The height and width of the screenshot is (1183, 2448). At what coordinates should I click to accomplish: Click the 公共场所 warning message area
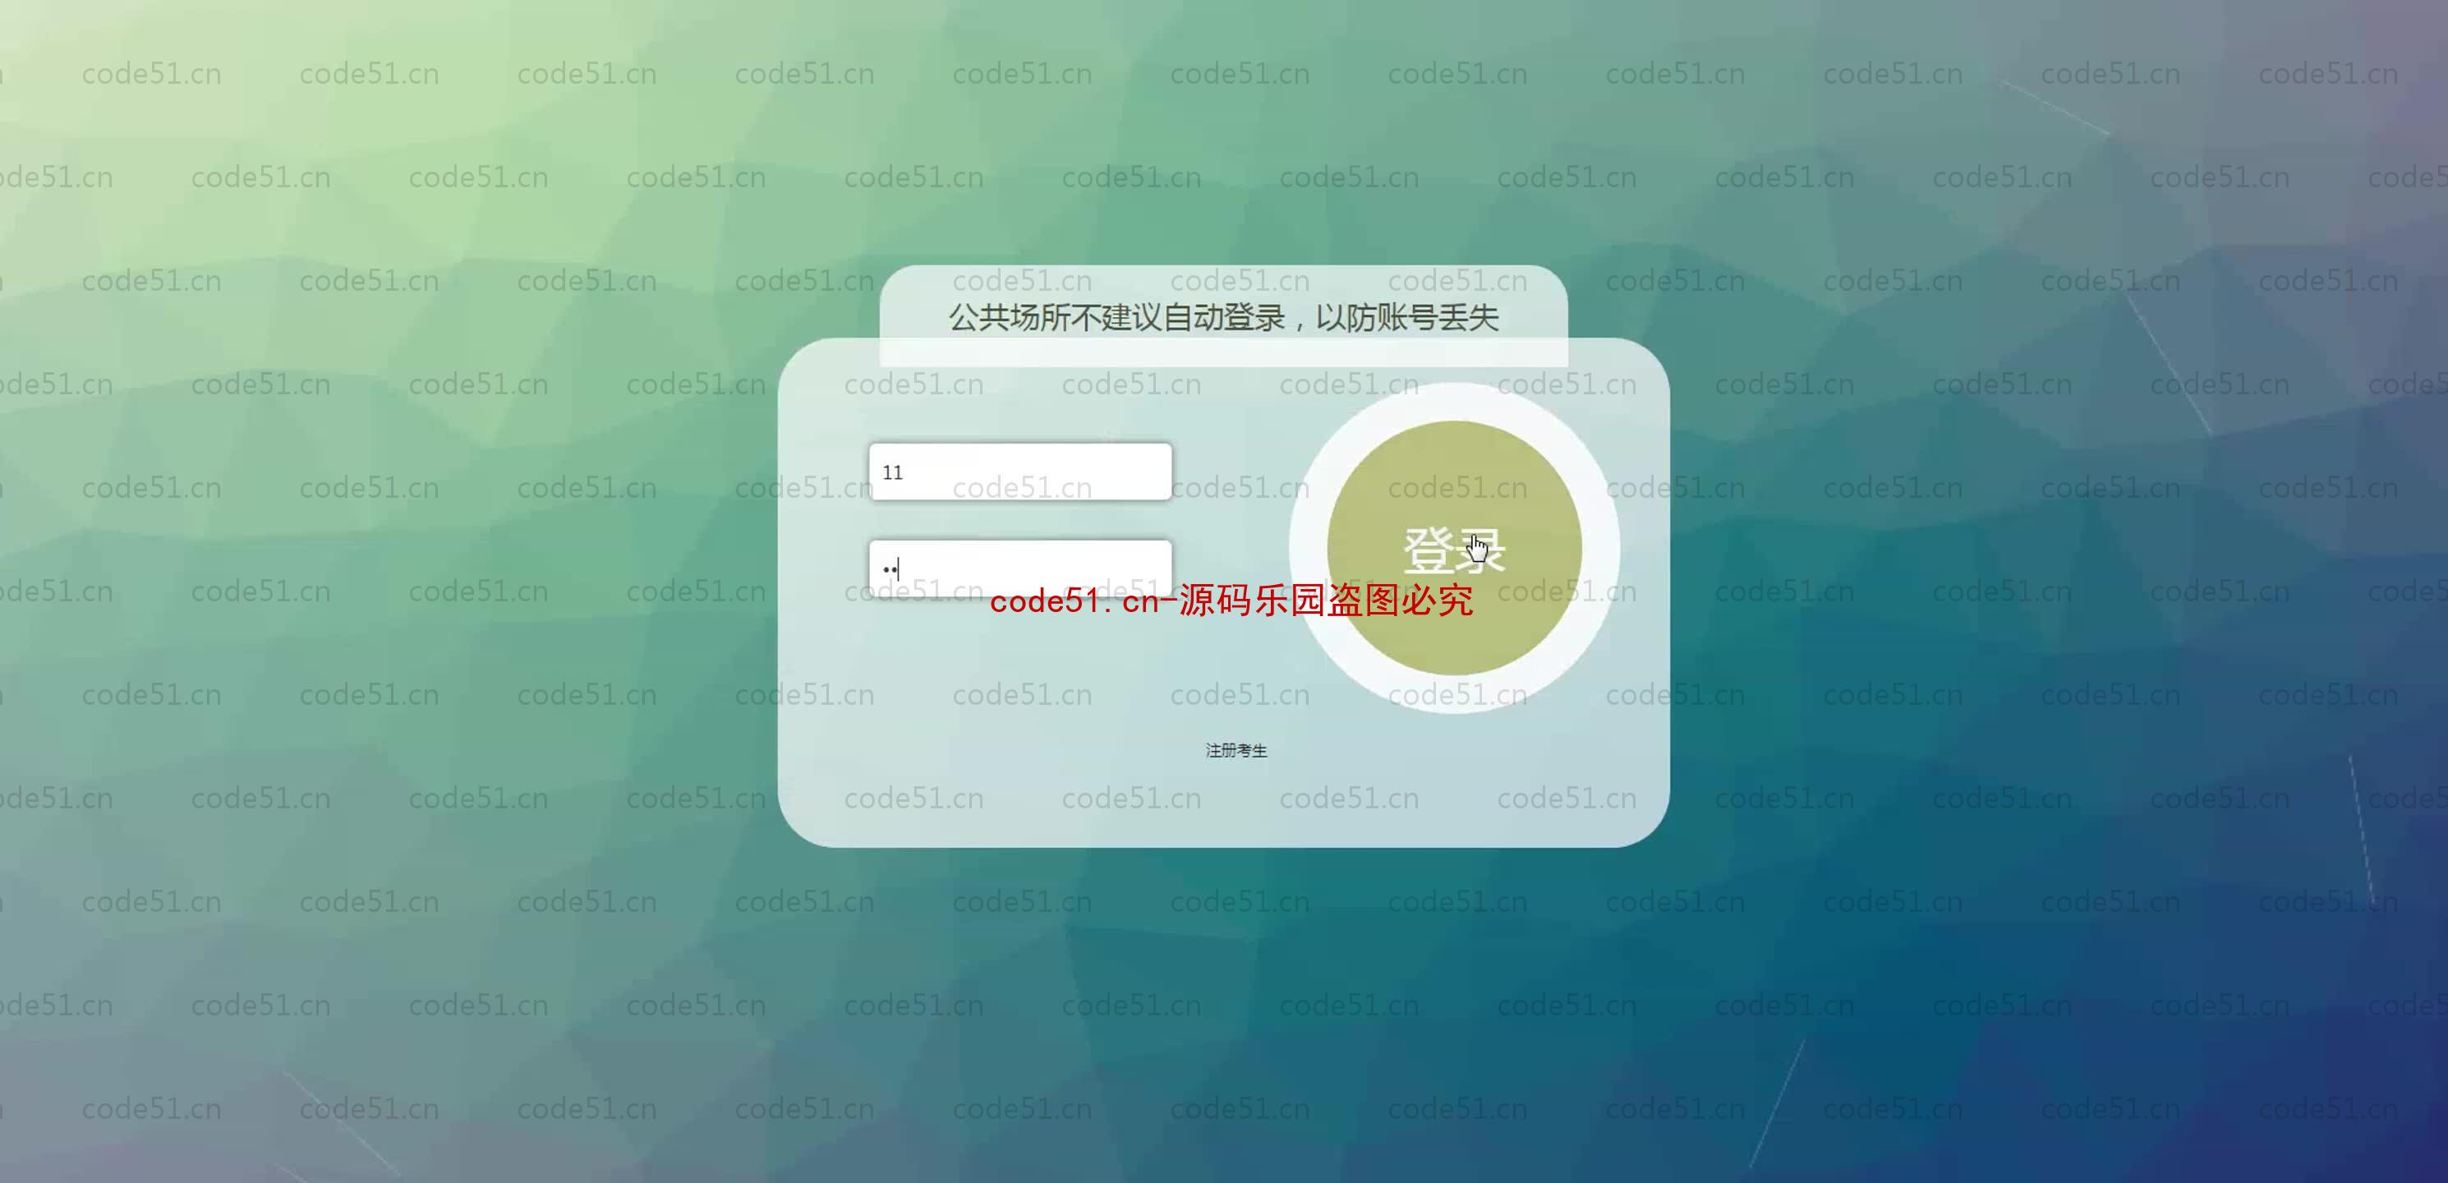point(1222,317)
